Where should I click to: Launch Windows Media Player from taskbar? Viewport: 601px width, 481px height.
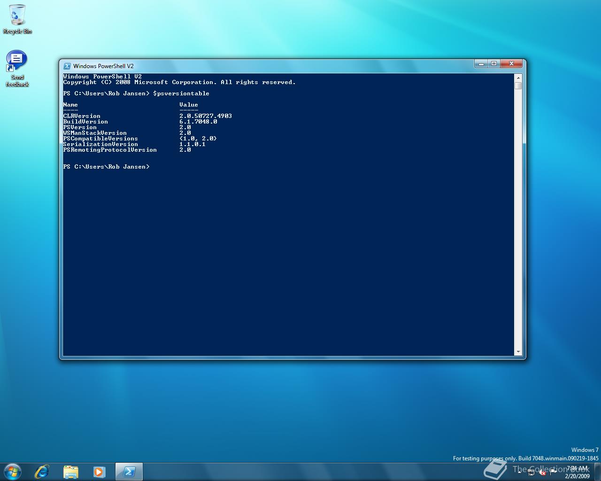(x=99, y=472)
